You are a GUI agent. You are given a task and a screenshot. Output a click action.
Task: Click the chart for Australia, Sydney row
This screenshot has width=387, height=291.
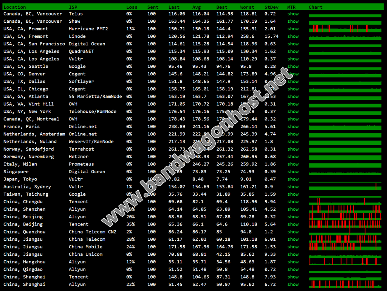[345, 187]
